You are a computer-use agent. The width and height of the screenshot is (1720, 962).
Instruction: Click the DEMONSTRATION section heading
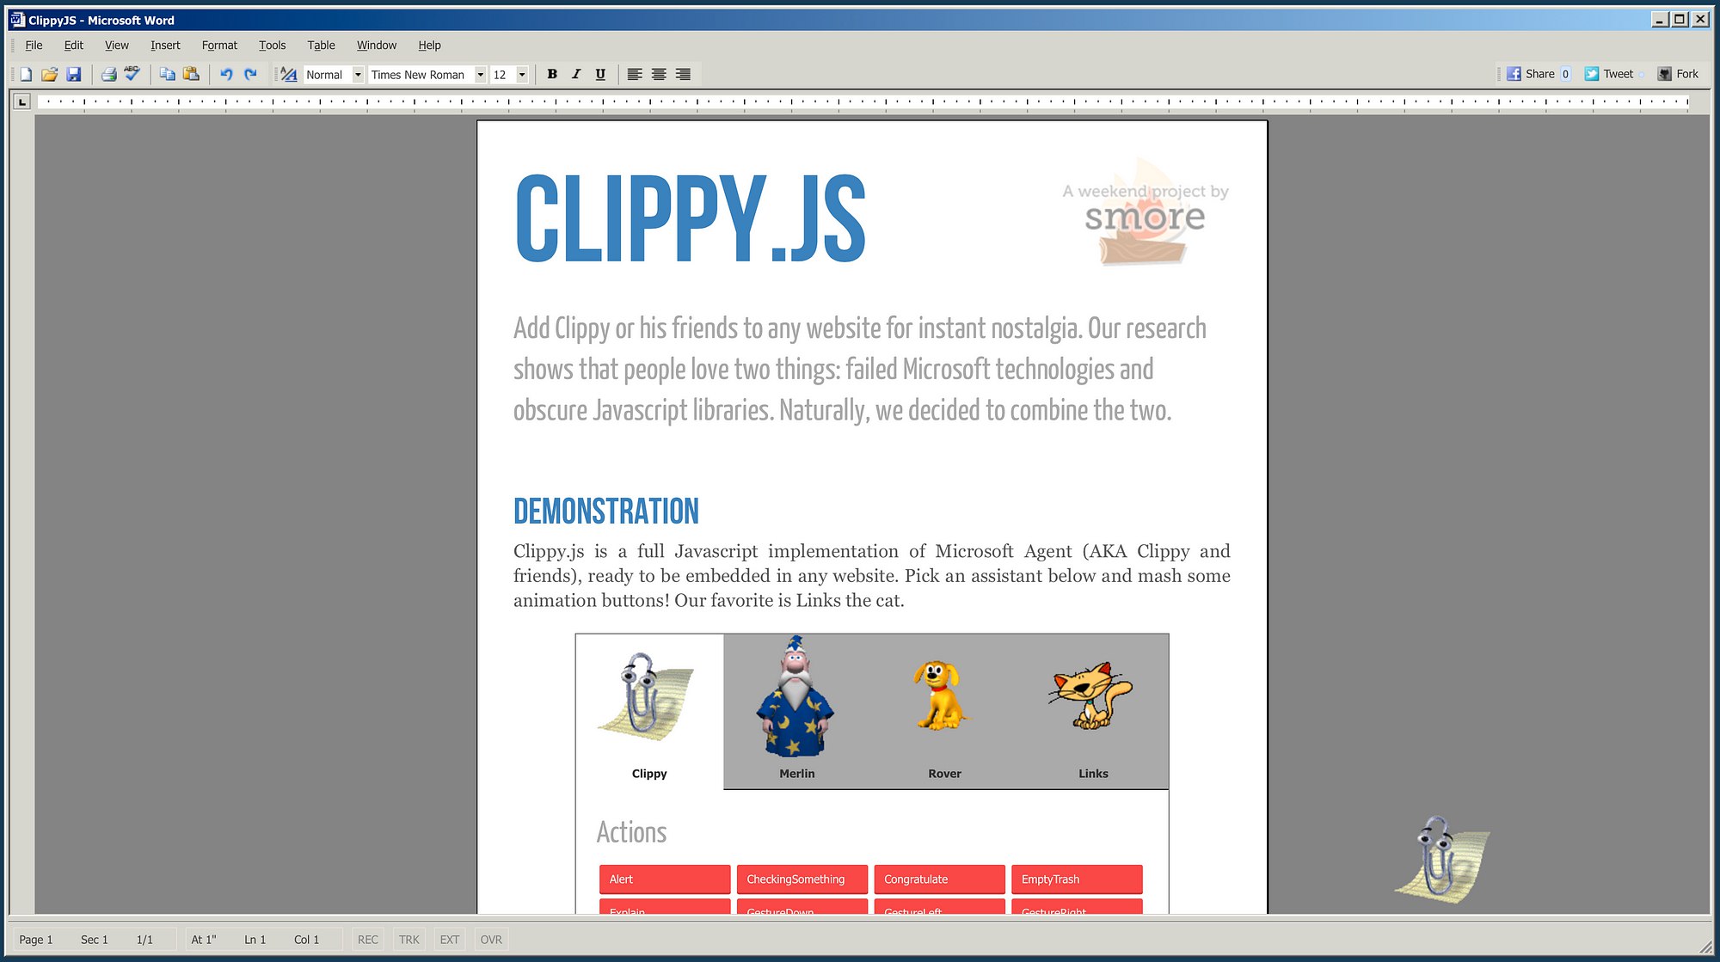[x=606, y=512]
